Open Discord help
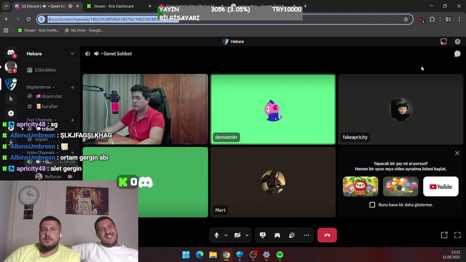 coord(458,41)
